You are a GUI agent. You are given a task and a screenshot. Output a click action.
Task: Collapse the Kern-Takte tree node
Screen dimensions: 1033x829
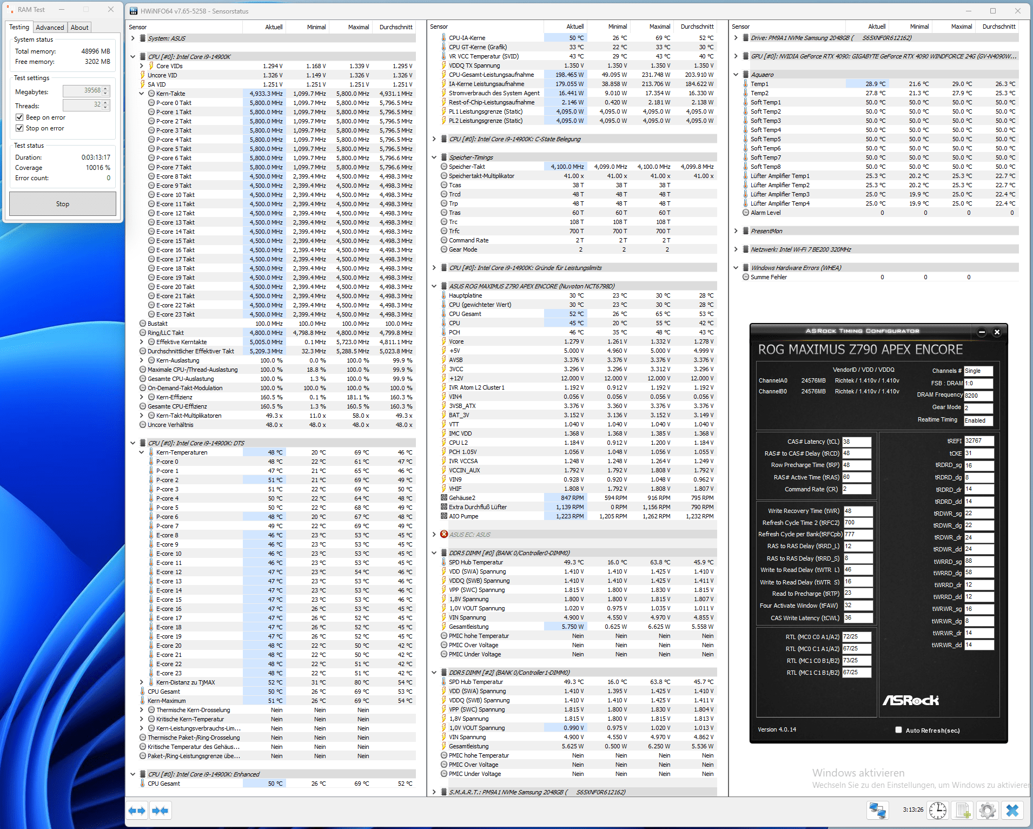(x=142, y=94)
